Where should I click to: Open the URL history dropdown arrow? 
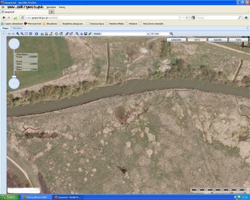point(184,18)
